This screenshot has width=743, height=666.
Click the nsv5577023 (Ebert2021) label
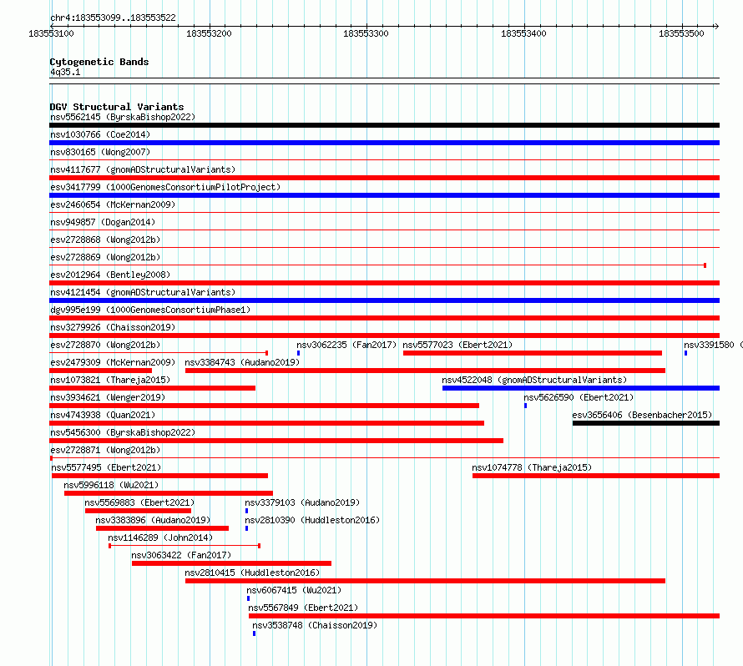pyautogui.click(x=457, y=345)
